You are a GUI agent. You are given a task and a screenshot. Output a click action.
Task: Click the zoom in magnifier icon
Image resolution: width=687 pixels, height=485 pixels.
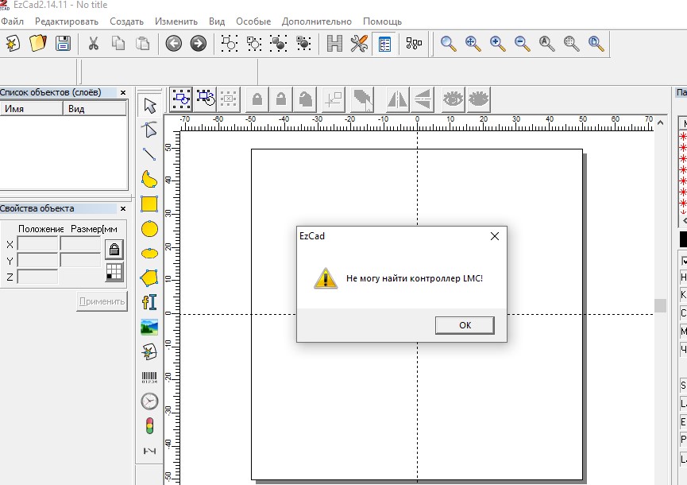click(x=498, y=44)
